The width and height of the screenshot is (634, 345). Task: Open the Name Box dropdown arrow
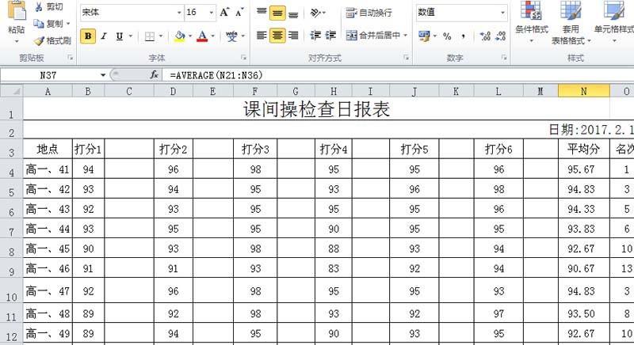[103, 74]
